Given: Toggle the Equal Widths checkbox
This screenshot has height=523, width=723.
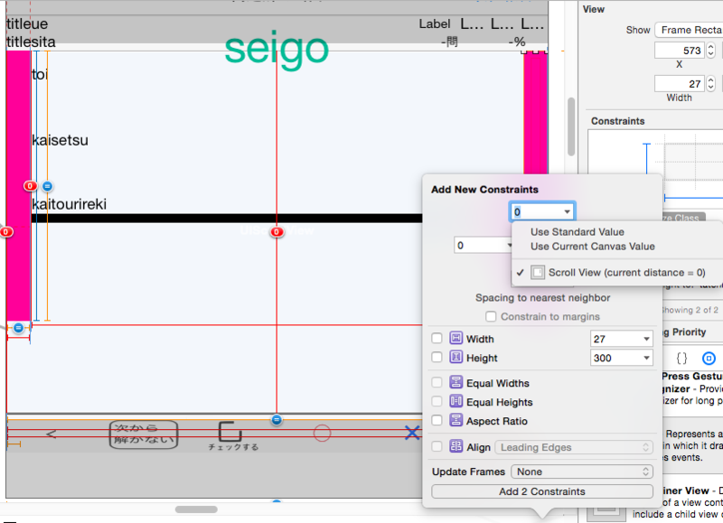Looking at the screenshot, I should click(x=437, y=382).
